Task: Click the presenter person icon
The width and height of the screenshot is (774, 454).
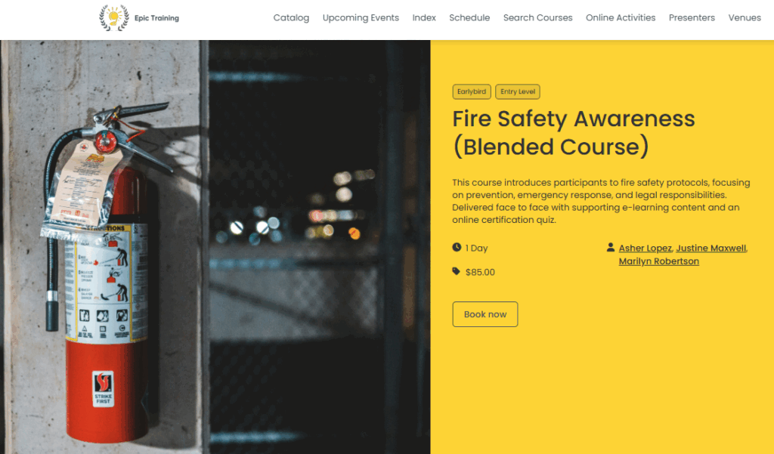Action: pyautogui.click(x=611, y=247)
